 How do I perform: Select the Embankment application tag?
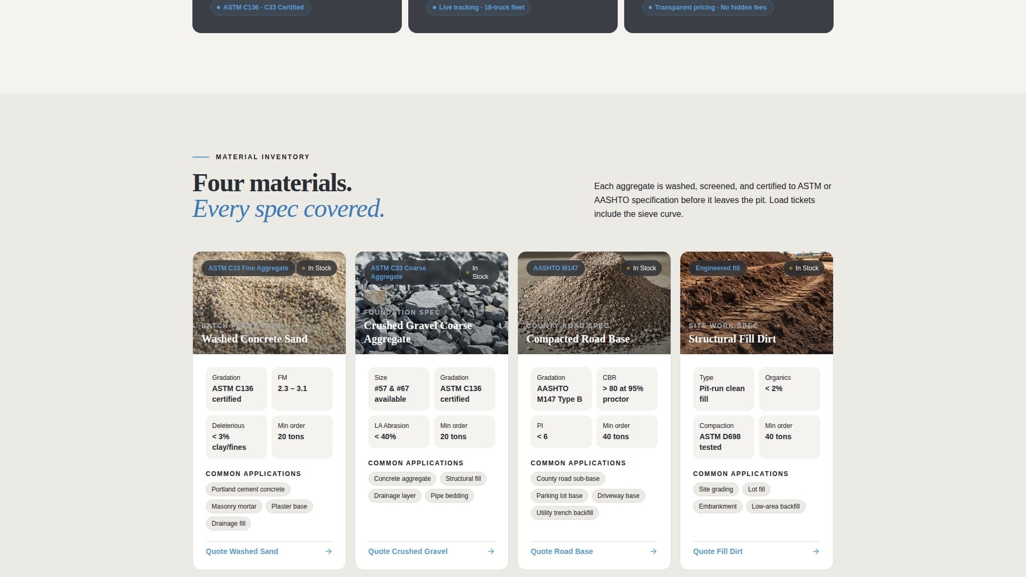point(717,506)
